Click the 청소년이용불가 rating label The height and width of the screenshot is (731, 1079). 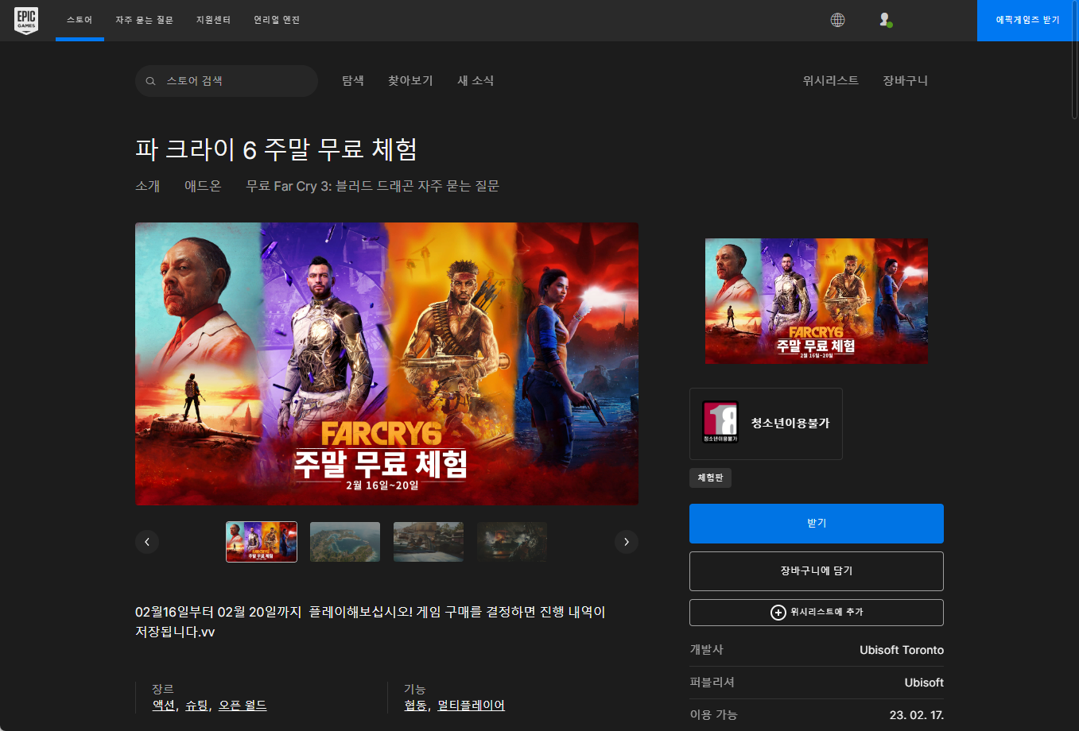point(790,424)
